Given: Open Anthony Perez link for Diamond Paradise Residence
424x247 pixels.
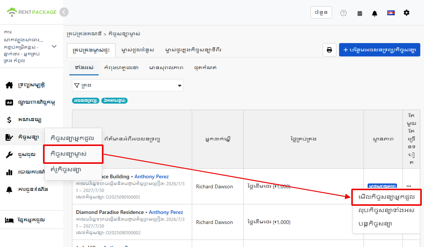Looking at the screenshot, I should (166, 212).
